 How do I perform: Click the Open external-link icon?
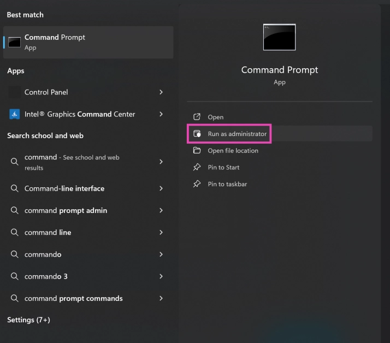point(197,117)
